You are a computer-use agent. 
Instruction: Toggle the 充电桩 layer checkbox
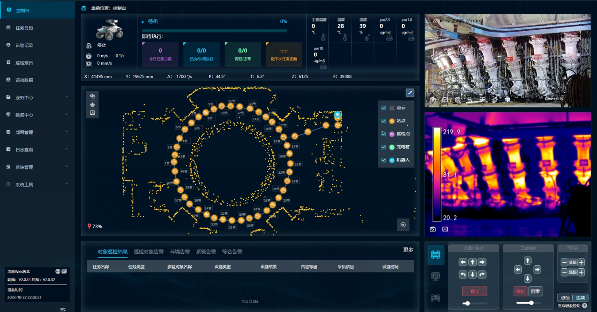click(383, 147)
